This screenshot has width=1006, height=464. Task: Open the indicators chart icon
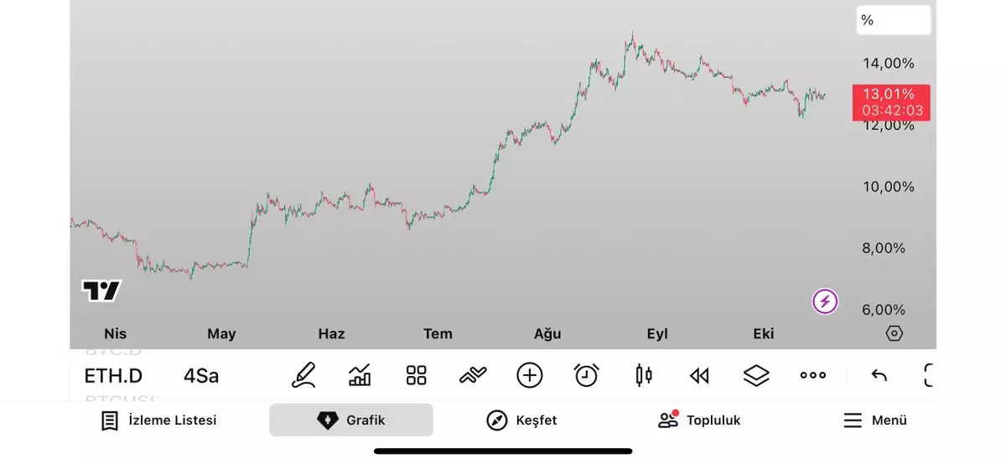point(360,375)
